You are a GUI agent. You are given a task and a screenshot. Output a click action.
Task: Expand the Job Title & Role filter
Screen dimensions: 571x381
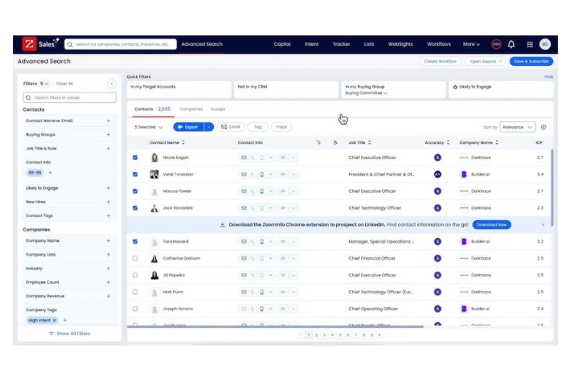click(108, 148)
